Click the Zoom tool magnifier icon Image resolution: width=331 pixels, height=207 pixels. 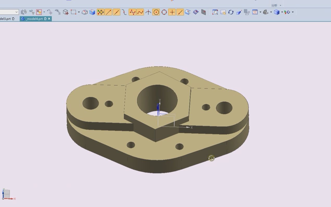point(215,12)
